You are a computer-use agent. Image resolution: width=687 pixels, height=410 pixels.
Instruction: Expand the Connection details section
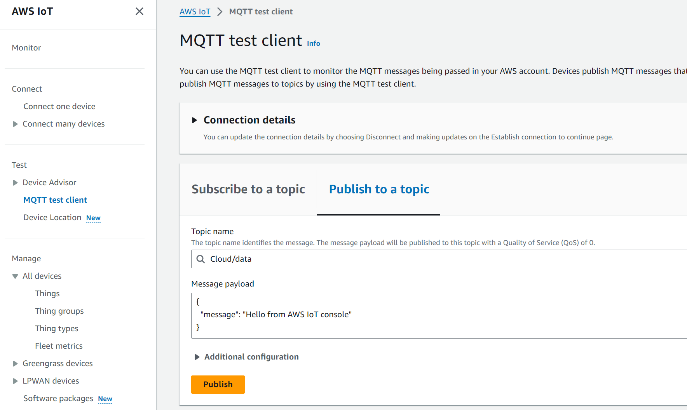195,120
